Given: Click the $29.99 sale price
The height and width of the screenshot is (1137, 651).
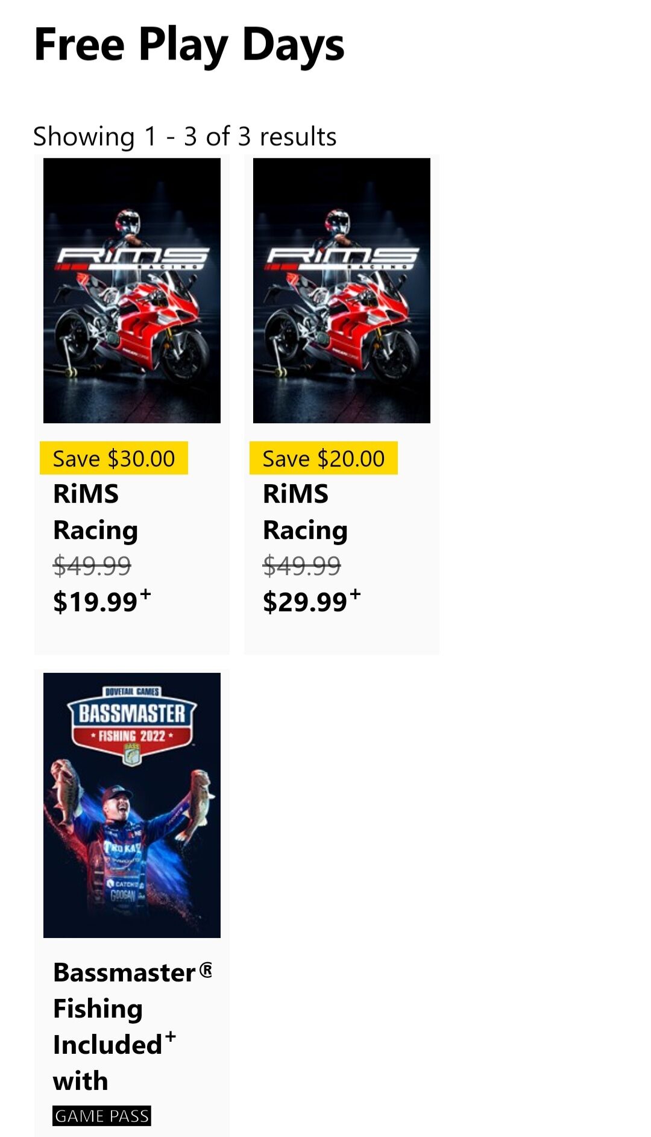Looking at the screenshot, I should click(x=306, y=602).
